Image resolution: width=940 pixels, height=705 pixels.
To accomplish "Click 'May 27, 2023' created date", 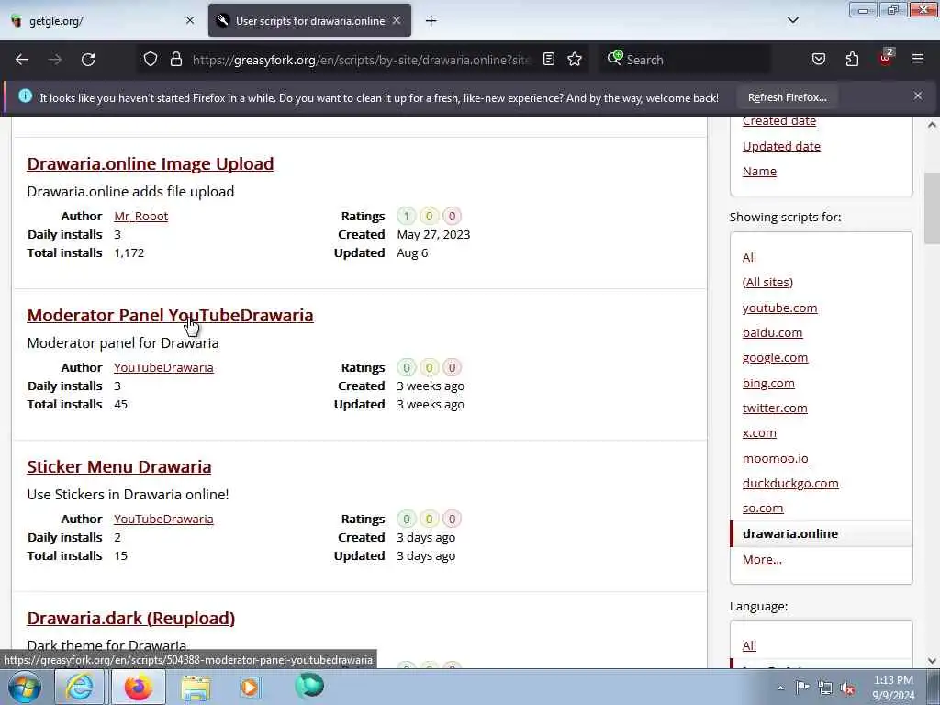I will click(433, 234).
